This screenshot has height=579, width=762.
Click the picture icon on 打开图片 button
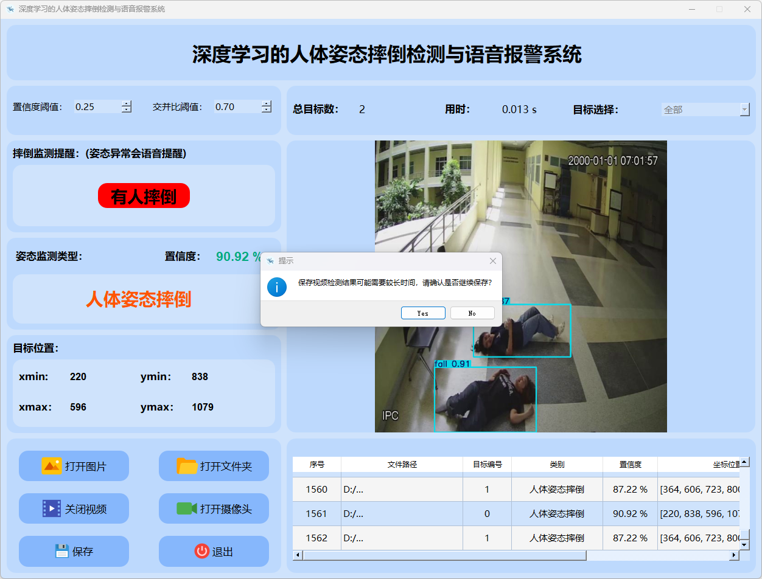pyautogui.click(x=51, y=466)
